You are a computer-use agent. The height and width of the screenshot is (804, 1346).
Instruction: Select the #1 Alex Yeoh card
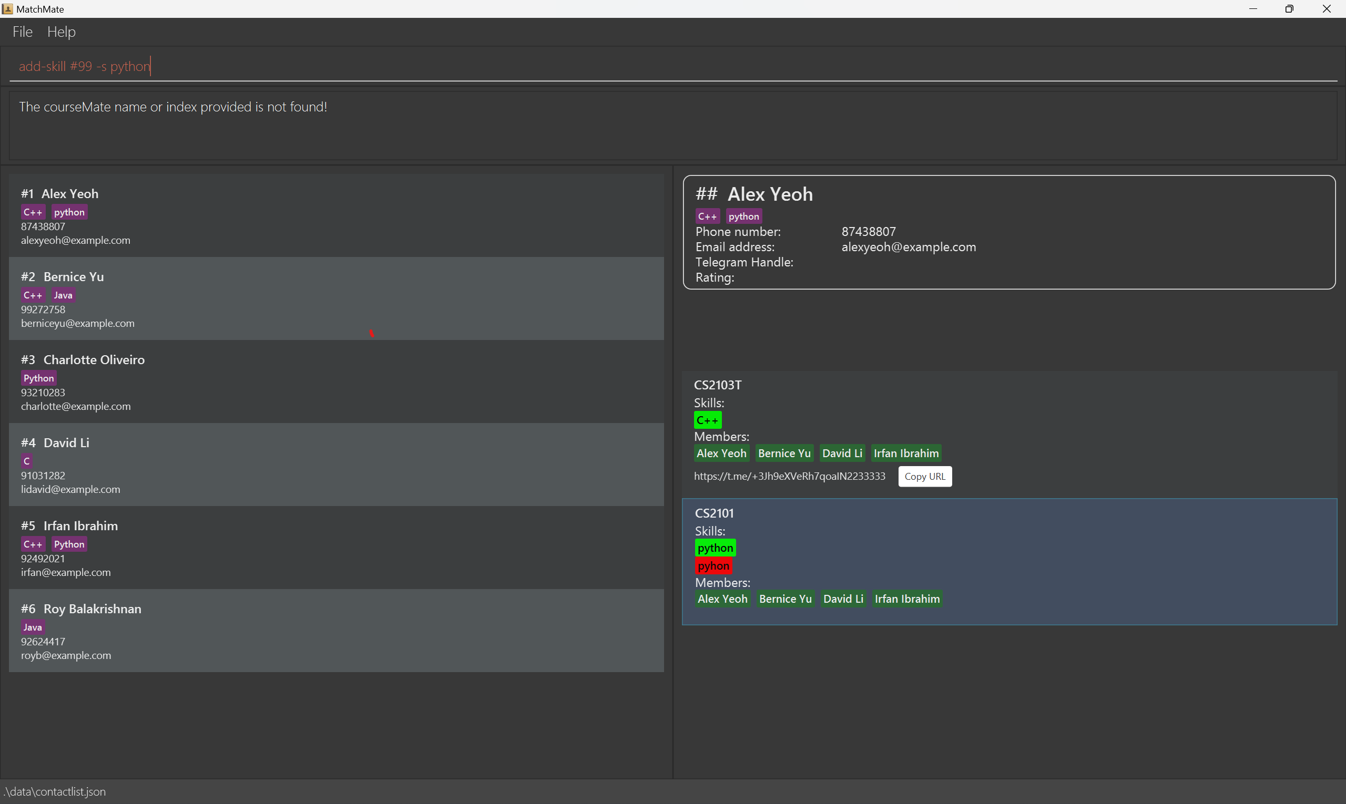pos(336,215)
